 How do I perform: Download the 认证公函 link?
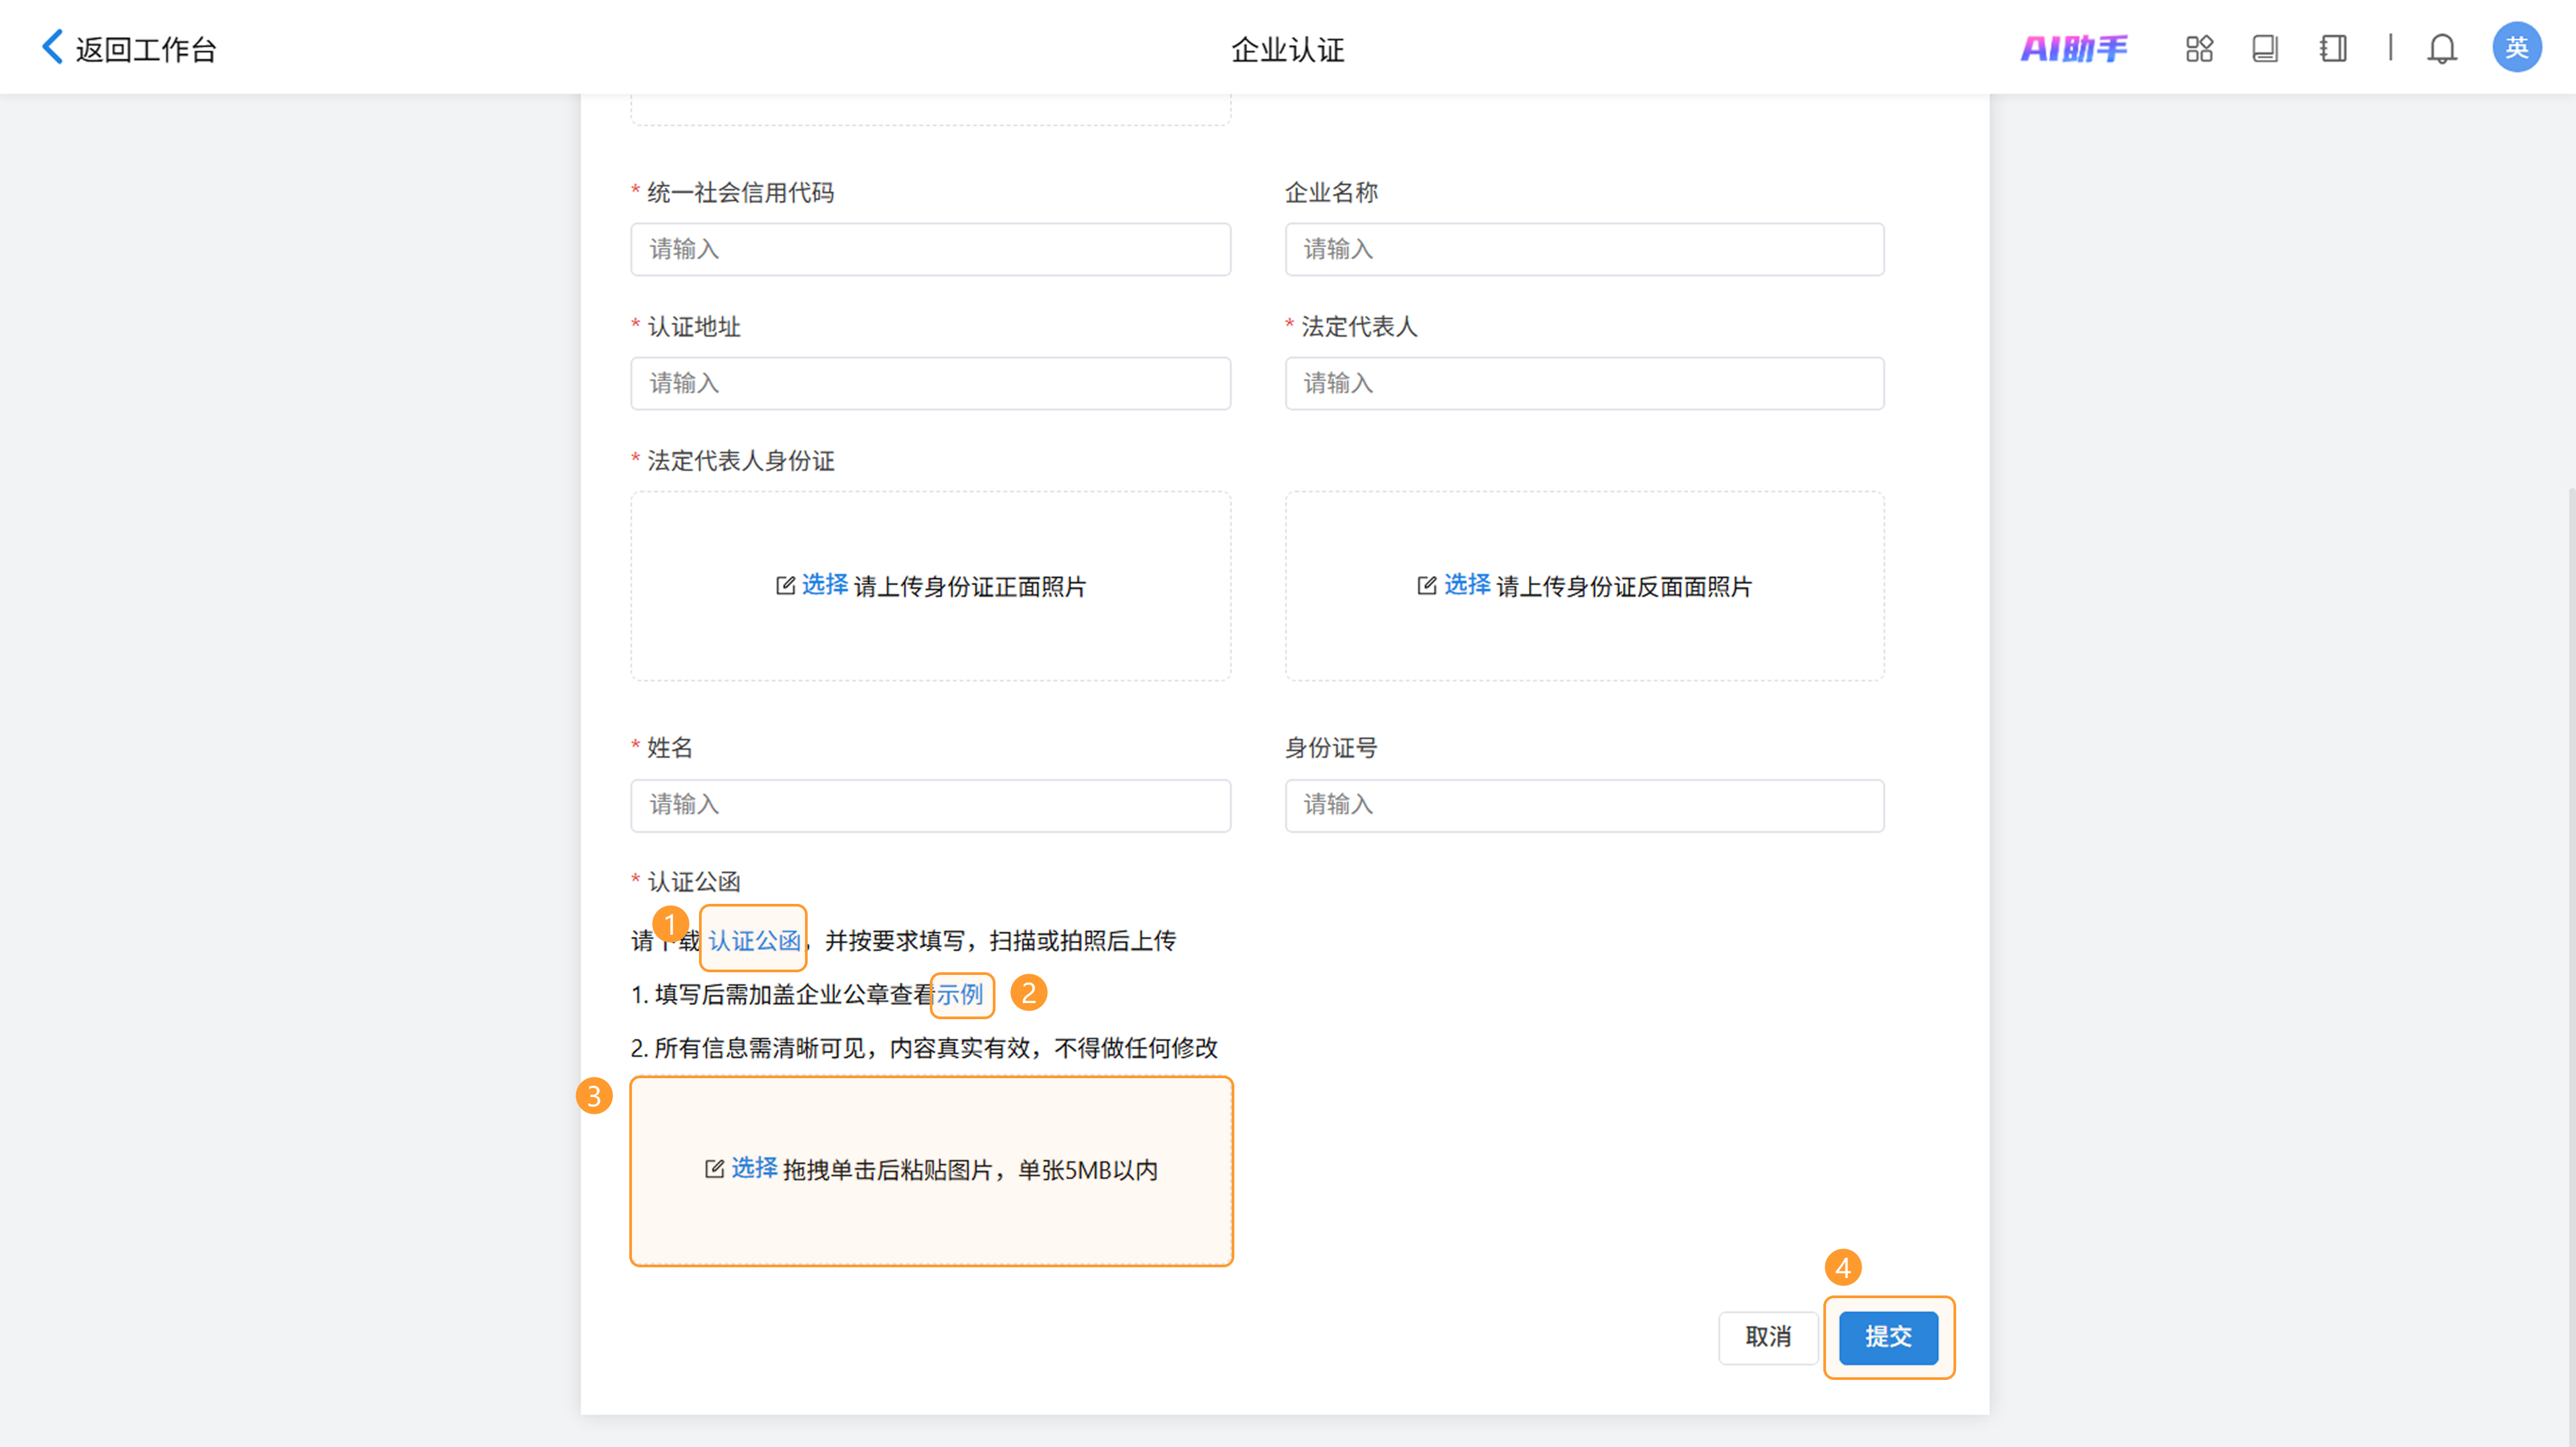[x=754, y=940]
